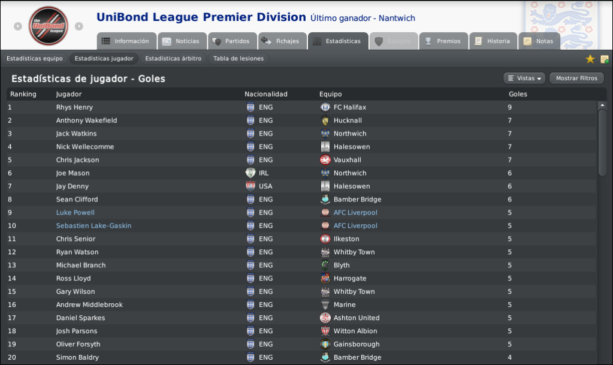Sort by the Jugador column header
This screenshot has height=365, width=613.
tap(69, 94)
